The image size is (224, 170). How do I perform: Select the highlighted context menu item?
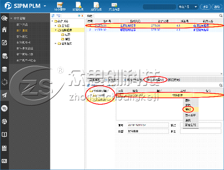(188, 109)
